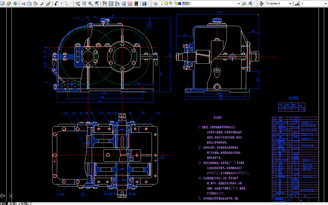Open the Quick Calculator

pyautogui.click(x=136, y=4)
